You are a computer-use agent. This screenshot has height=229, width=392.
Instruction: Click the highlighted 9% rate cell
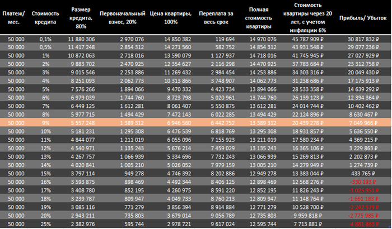tap(46, 122)
